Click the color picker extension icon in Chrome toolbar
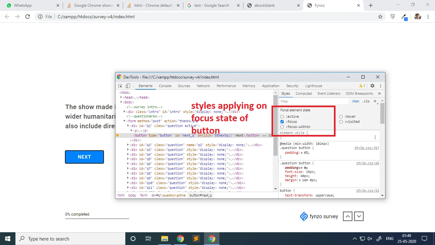This screenshot has height=245, width=435. tap(405, 17)
